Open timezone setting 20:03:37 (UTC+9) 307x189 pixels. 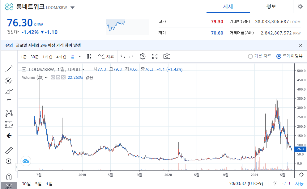pyautogui.click(x=246, y=183)
